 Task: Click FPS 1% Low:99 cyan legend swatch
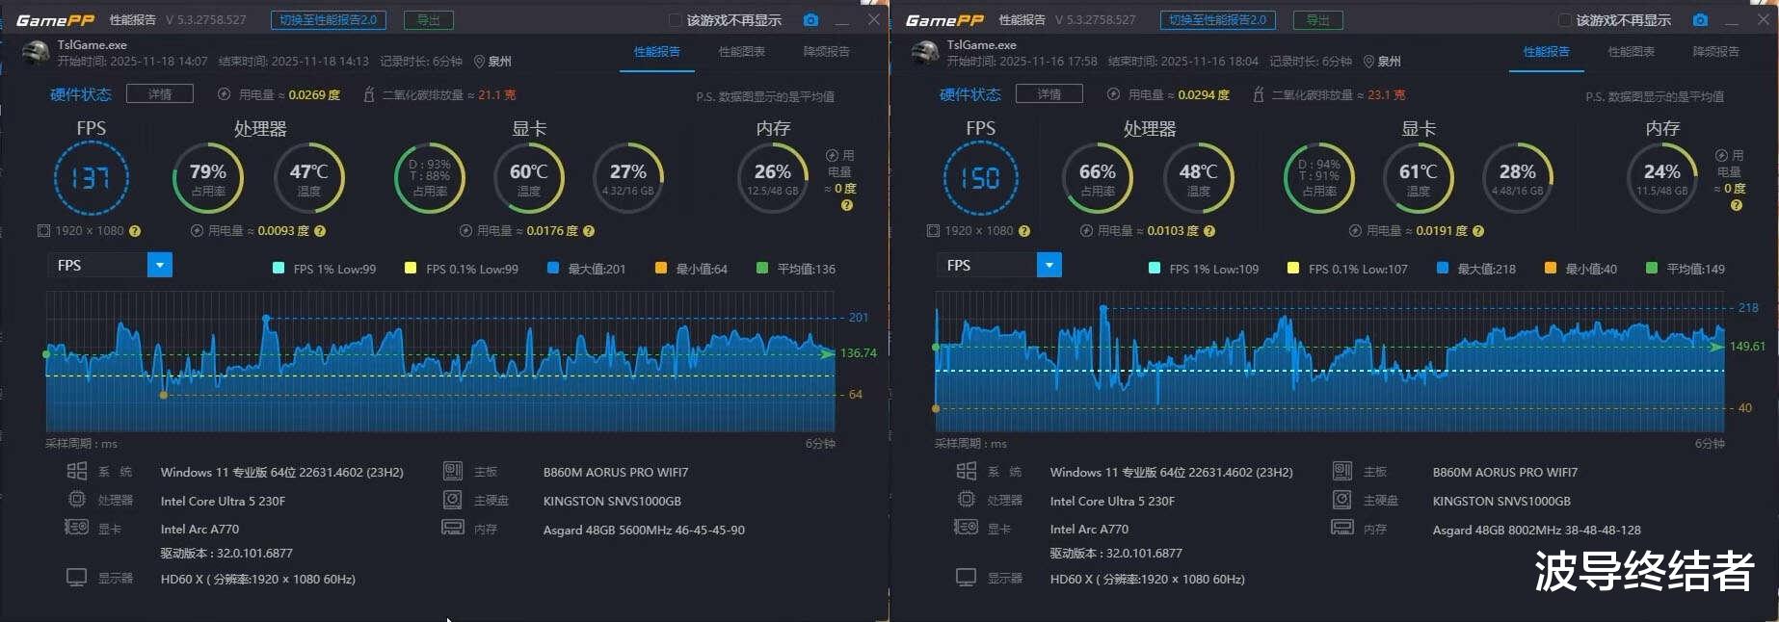tap(279, 269)
